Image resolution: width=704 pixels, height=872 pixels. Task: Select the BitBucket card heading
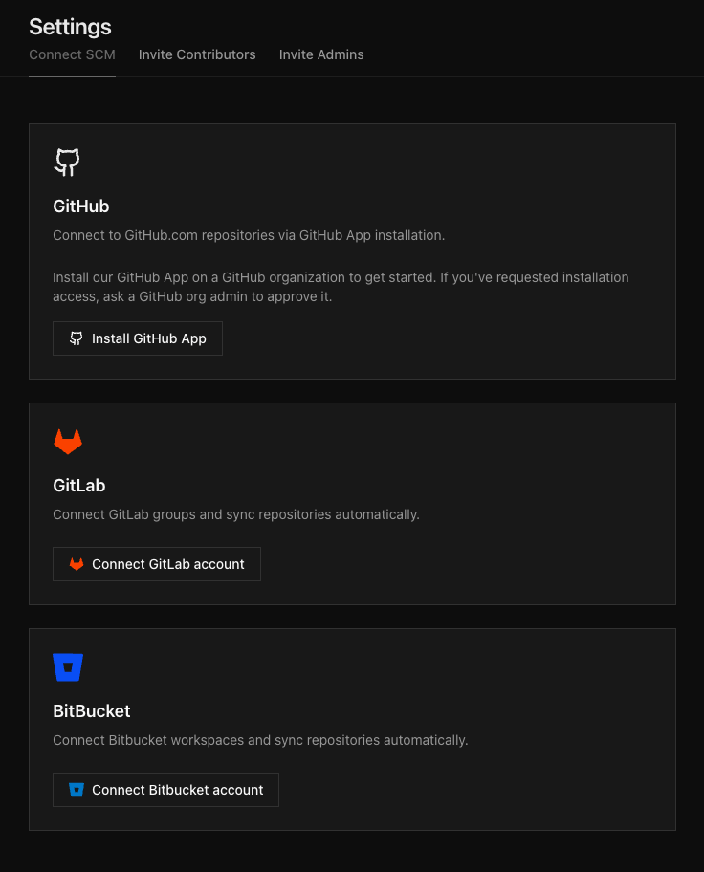[92, 711]
